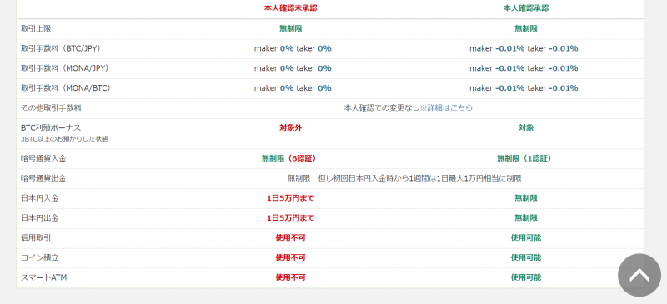667x304 pixels.
Task: Click the 取引手数料(MONA/JPY) row label
Action: (x=65, y=68)
